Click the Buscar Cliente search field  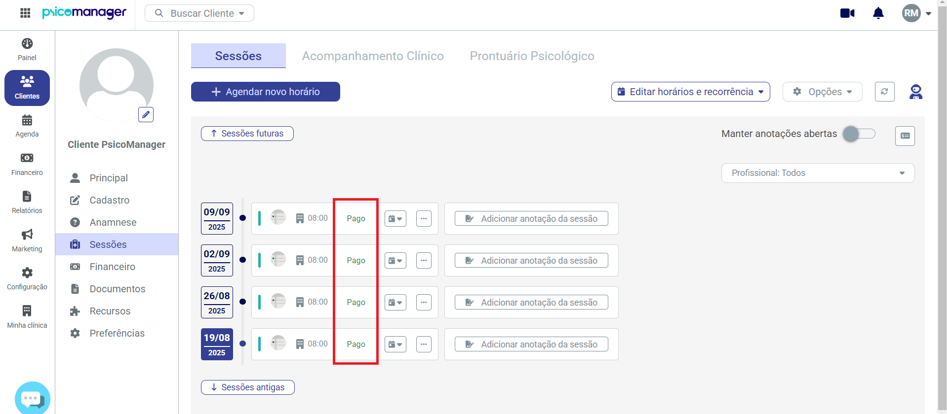(x=199, y=13)
